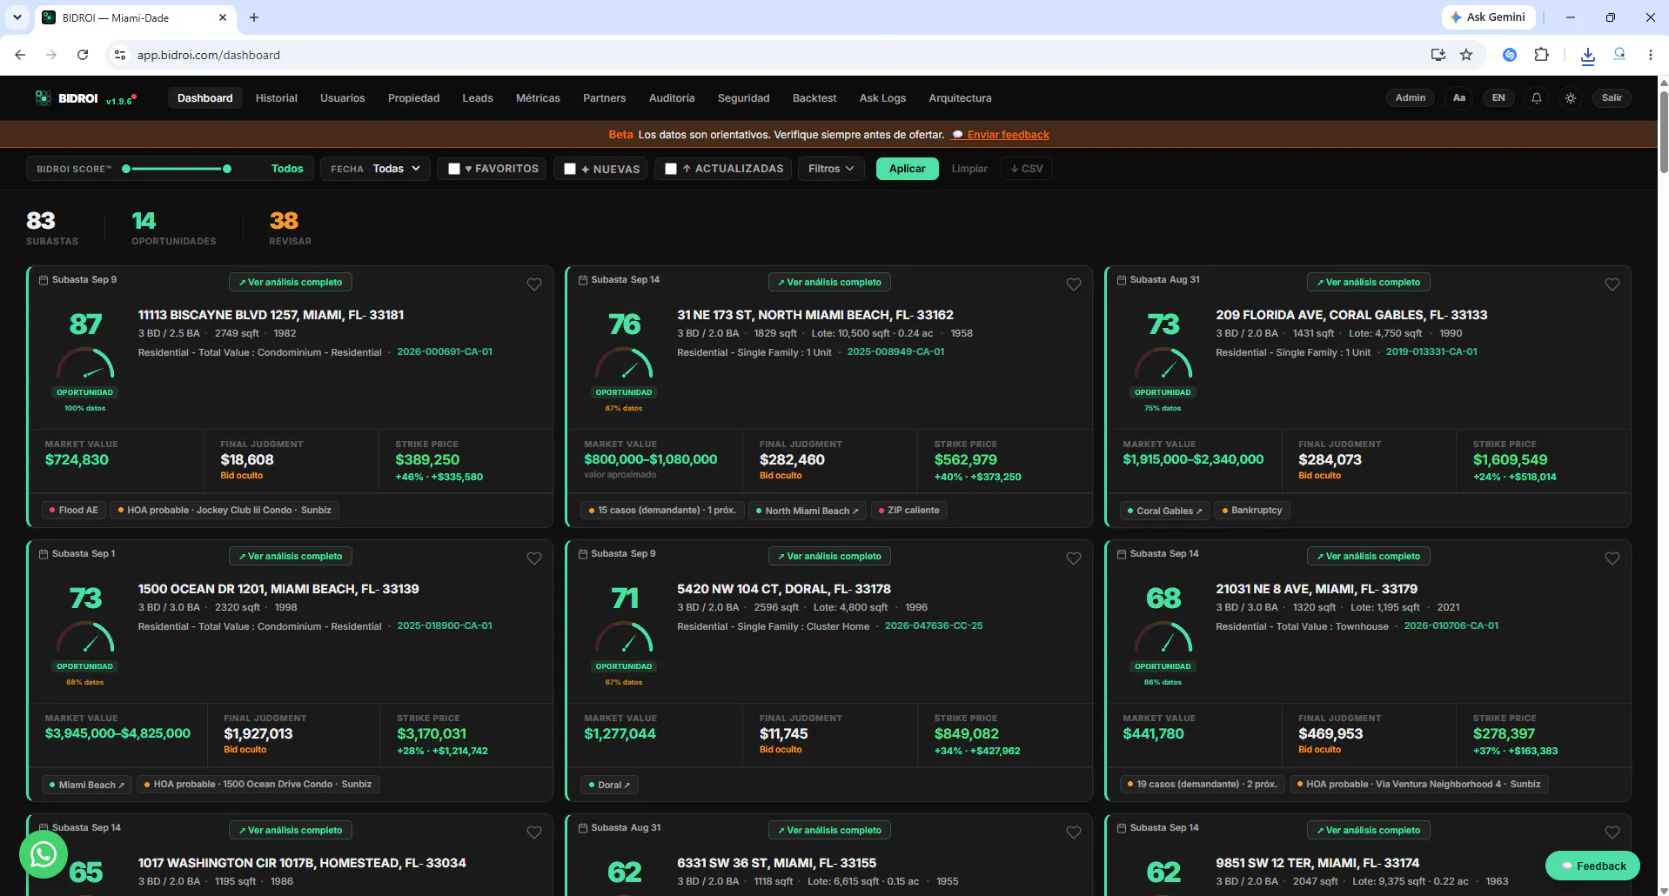Image resolution: width=1669 pixels, height=896 pixels.
Task: Favorite the 31 NE 173 St listing heart
Action: [x=1074, y=284]
